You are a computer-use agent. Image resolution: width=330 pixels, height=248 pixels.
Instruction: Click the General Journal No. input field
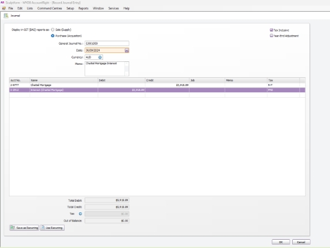107,43
